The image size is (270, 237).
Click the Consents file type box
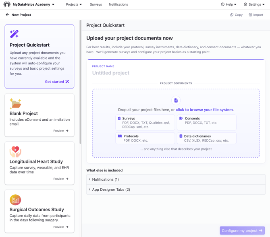[x=207, y=122]
